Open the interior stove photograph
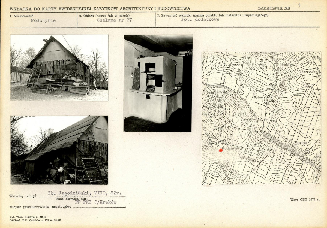The image size is (327, 228). [158, 83]
